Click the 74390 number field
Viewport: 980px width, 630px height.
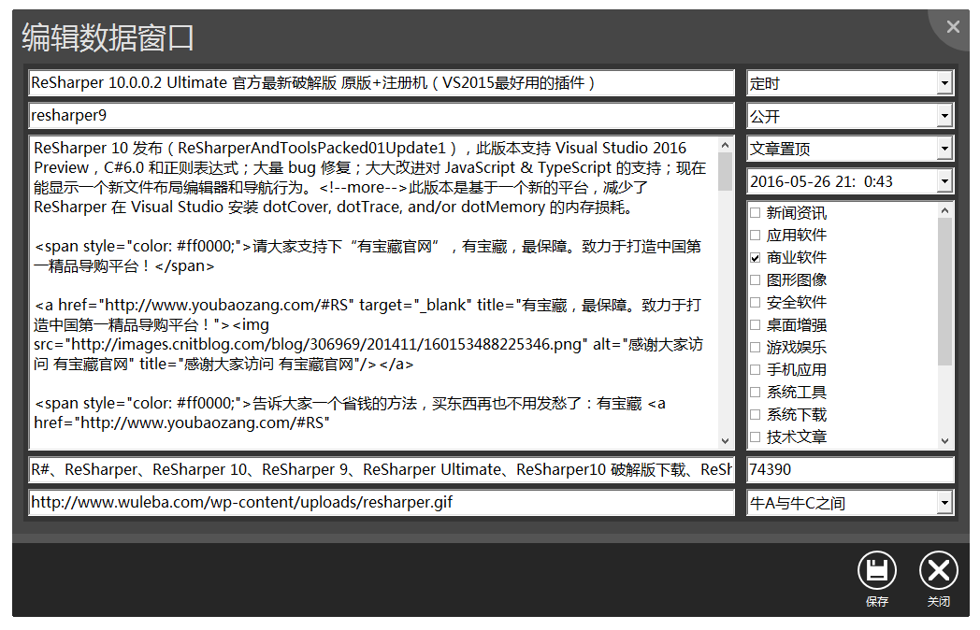(850, 469)
